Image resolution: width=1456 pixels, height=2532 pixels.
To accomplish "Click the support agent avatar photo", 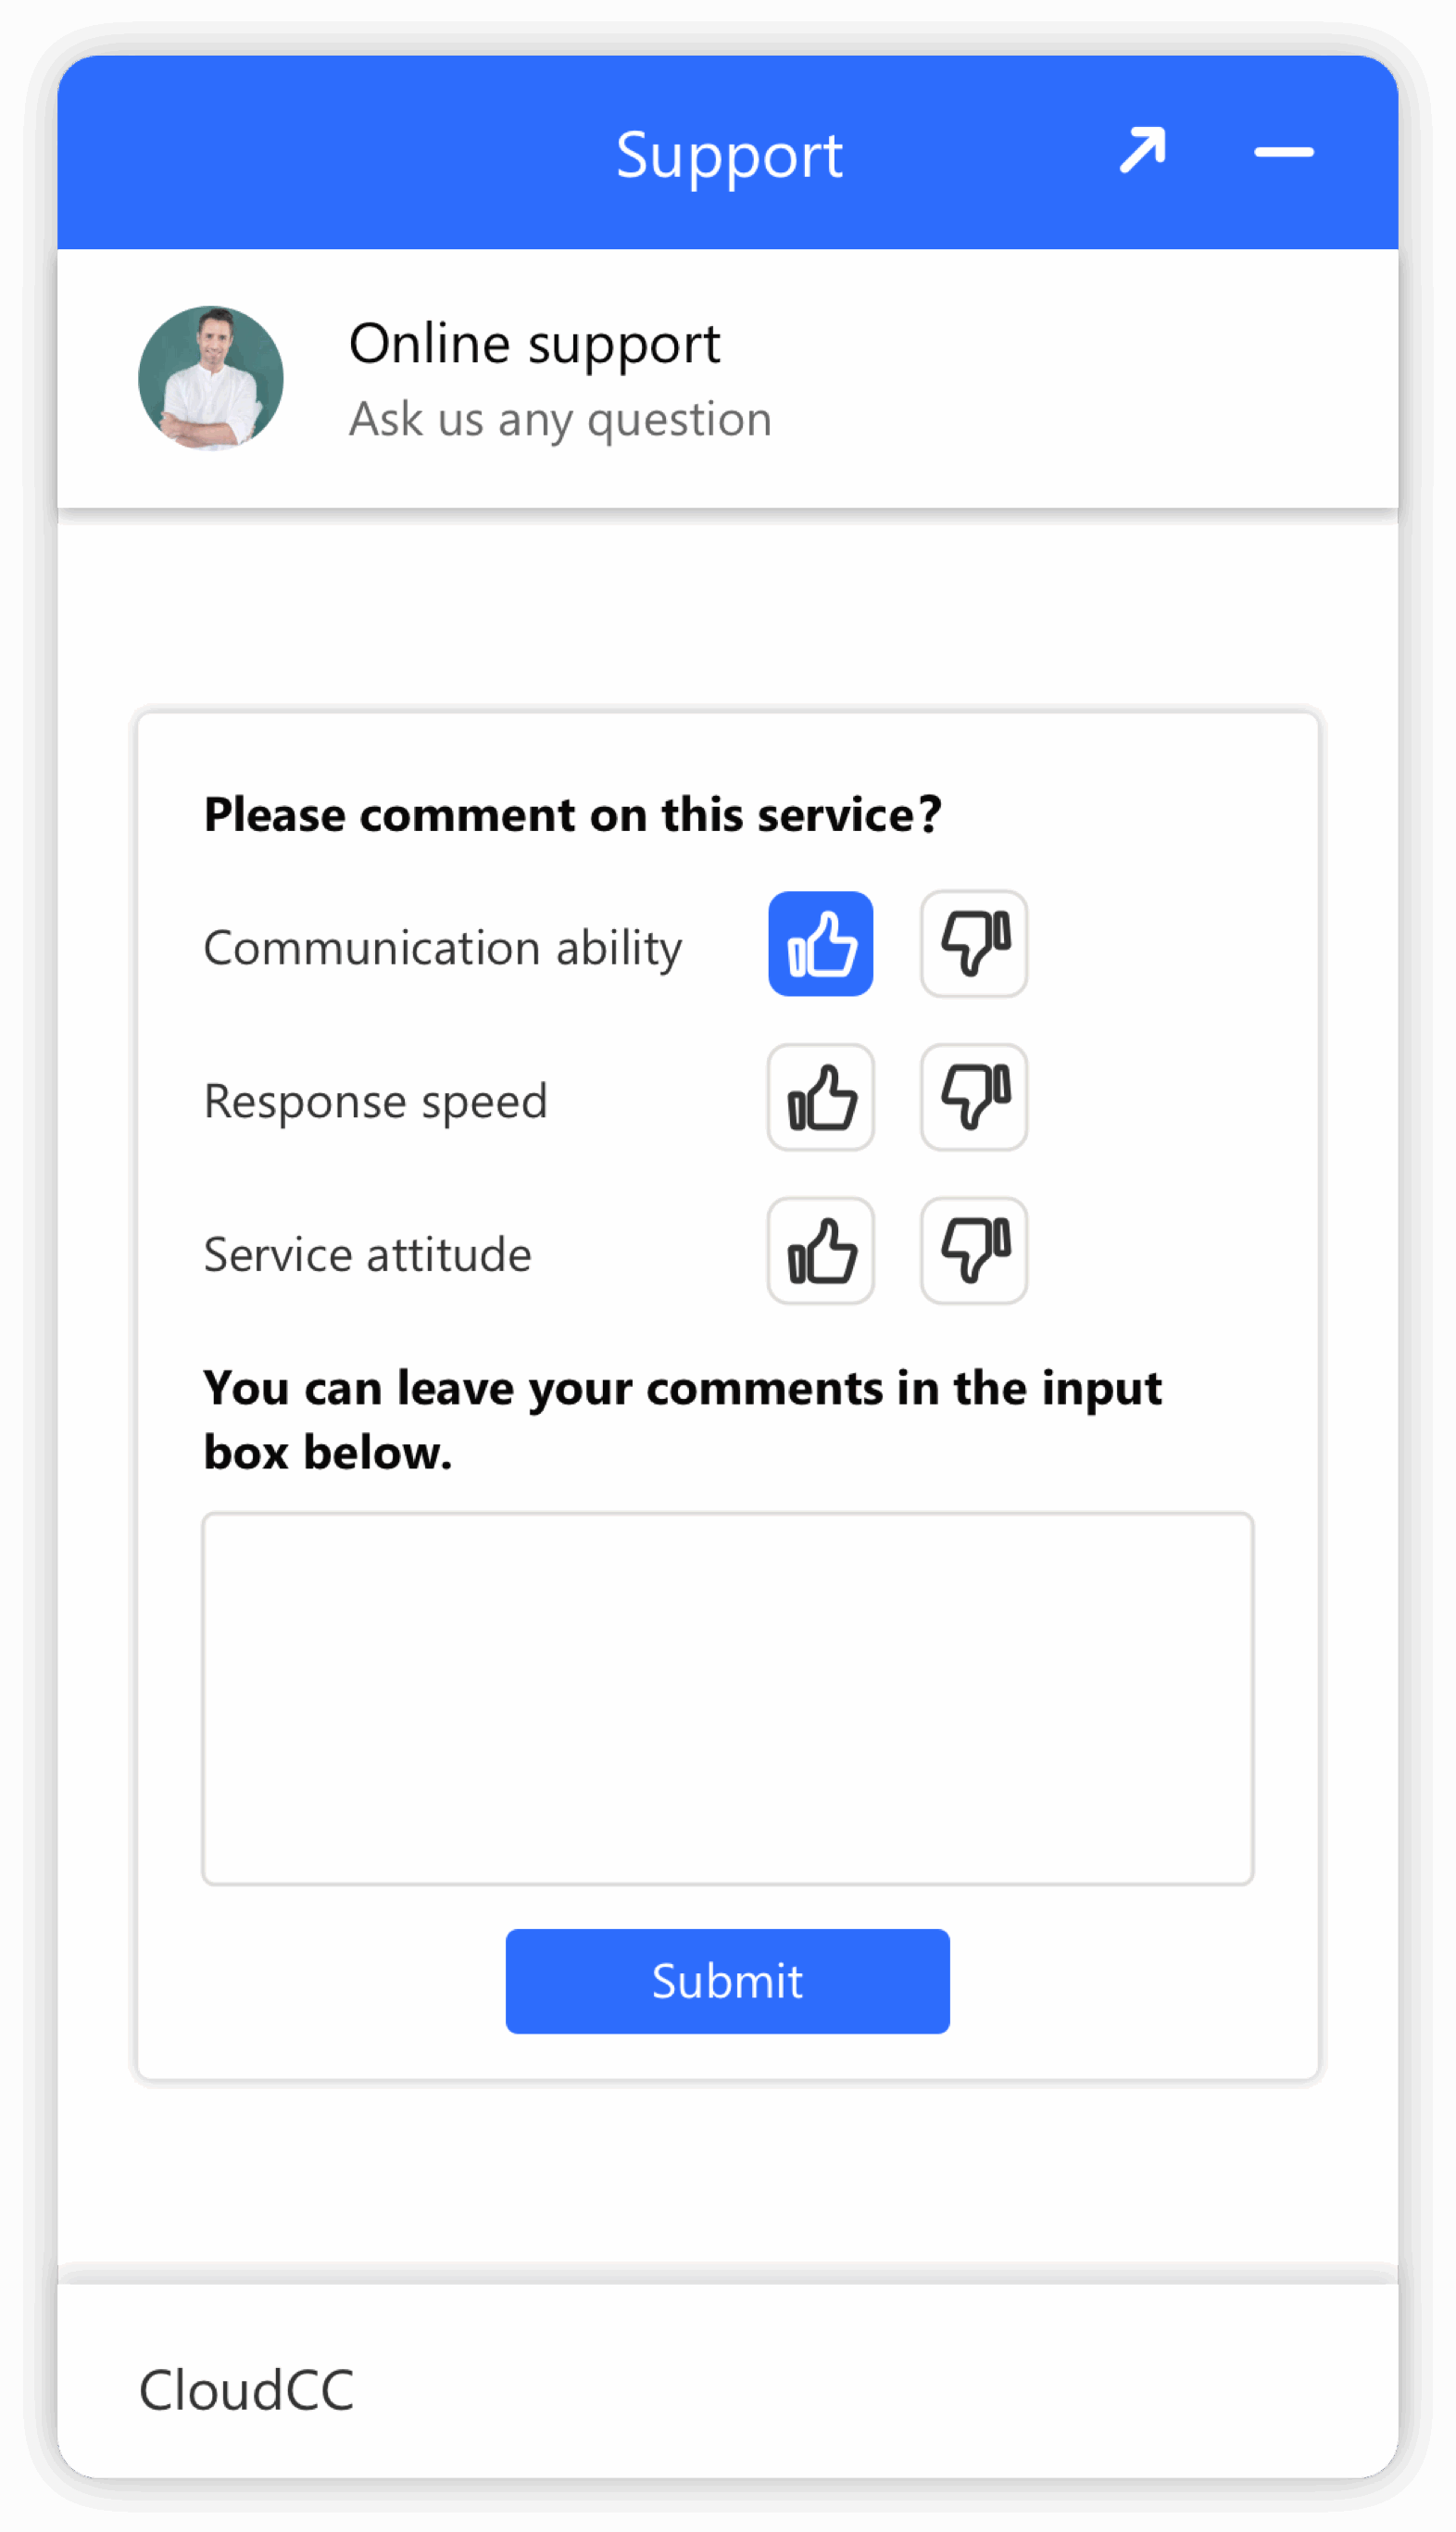I will [211, 378].
